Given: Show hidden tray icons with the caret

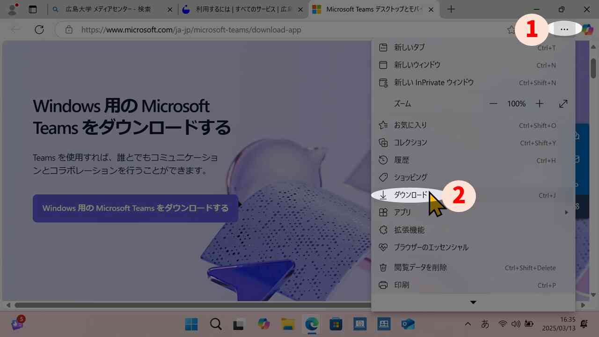Looking at the screenshot, I should 468,324.
